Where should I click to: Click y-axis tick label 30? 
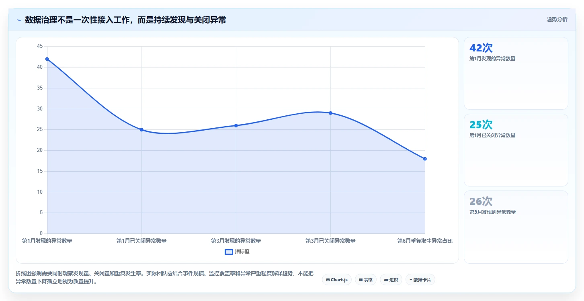(x=39, y=109)
